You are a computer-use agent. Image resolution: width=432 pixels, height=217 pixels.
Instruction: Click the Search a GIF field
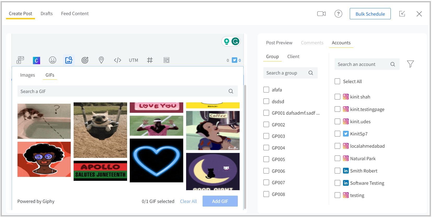[x=123, y=91]
